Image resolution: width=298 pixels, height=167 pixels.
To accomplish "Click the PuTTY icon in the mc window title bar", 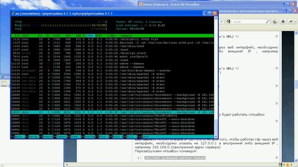I will [x=13, y=13].
